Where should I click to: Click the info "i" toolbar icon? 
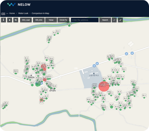pos(4,20)
